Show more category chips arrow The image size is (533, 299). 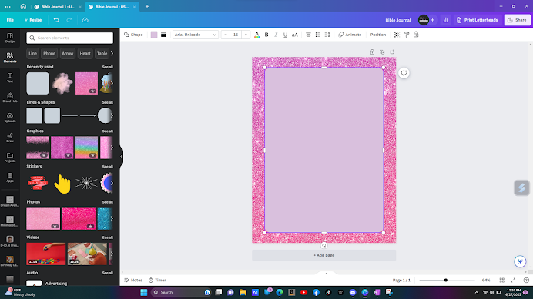point(112,53)
